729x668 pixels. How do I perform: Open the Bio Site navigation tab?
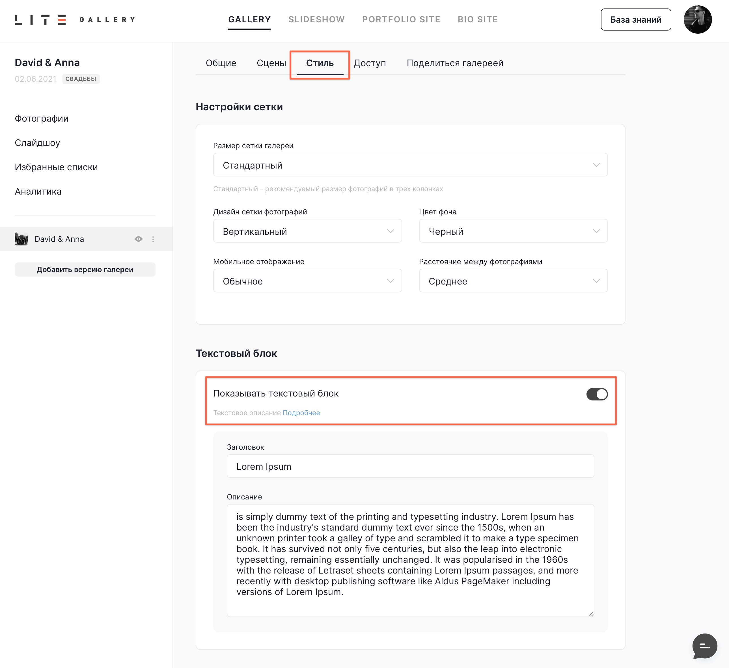(x=478, y=20)
